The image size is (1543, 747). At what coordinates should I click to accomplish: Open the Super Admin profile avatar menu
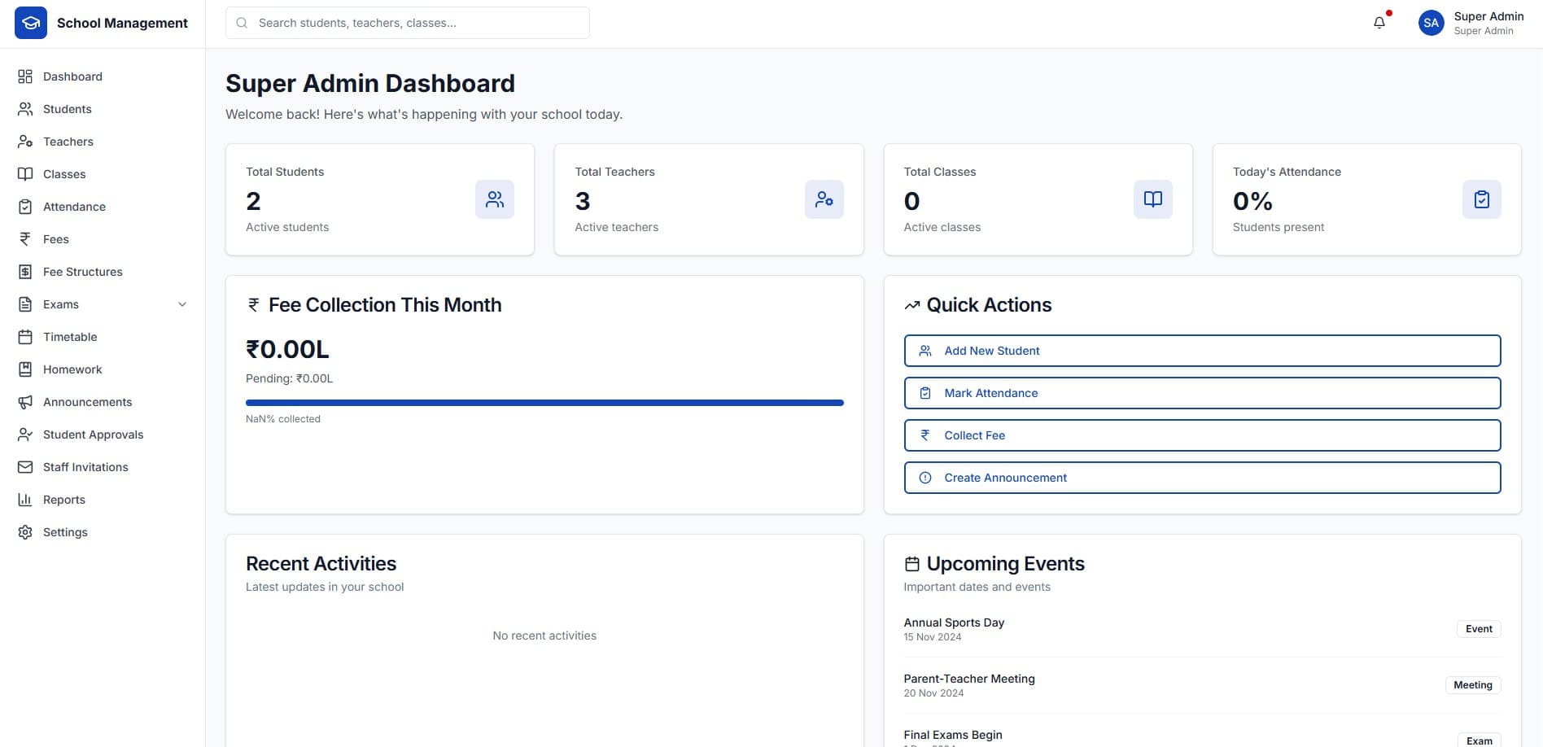1431,22
